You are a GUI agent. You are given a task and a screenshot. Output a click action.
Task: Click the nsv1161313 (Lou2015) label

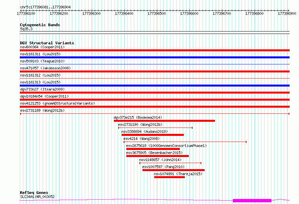pyautogui.click(x=40, y=82)
